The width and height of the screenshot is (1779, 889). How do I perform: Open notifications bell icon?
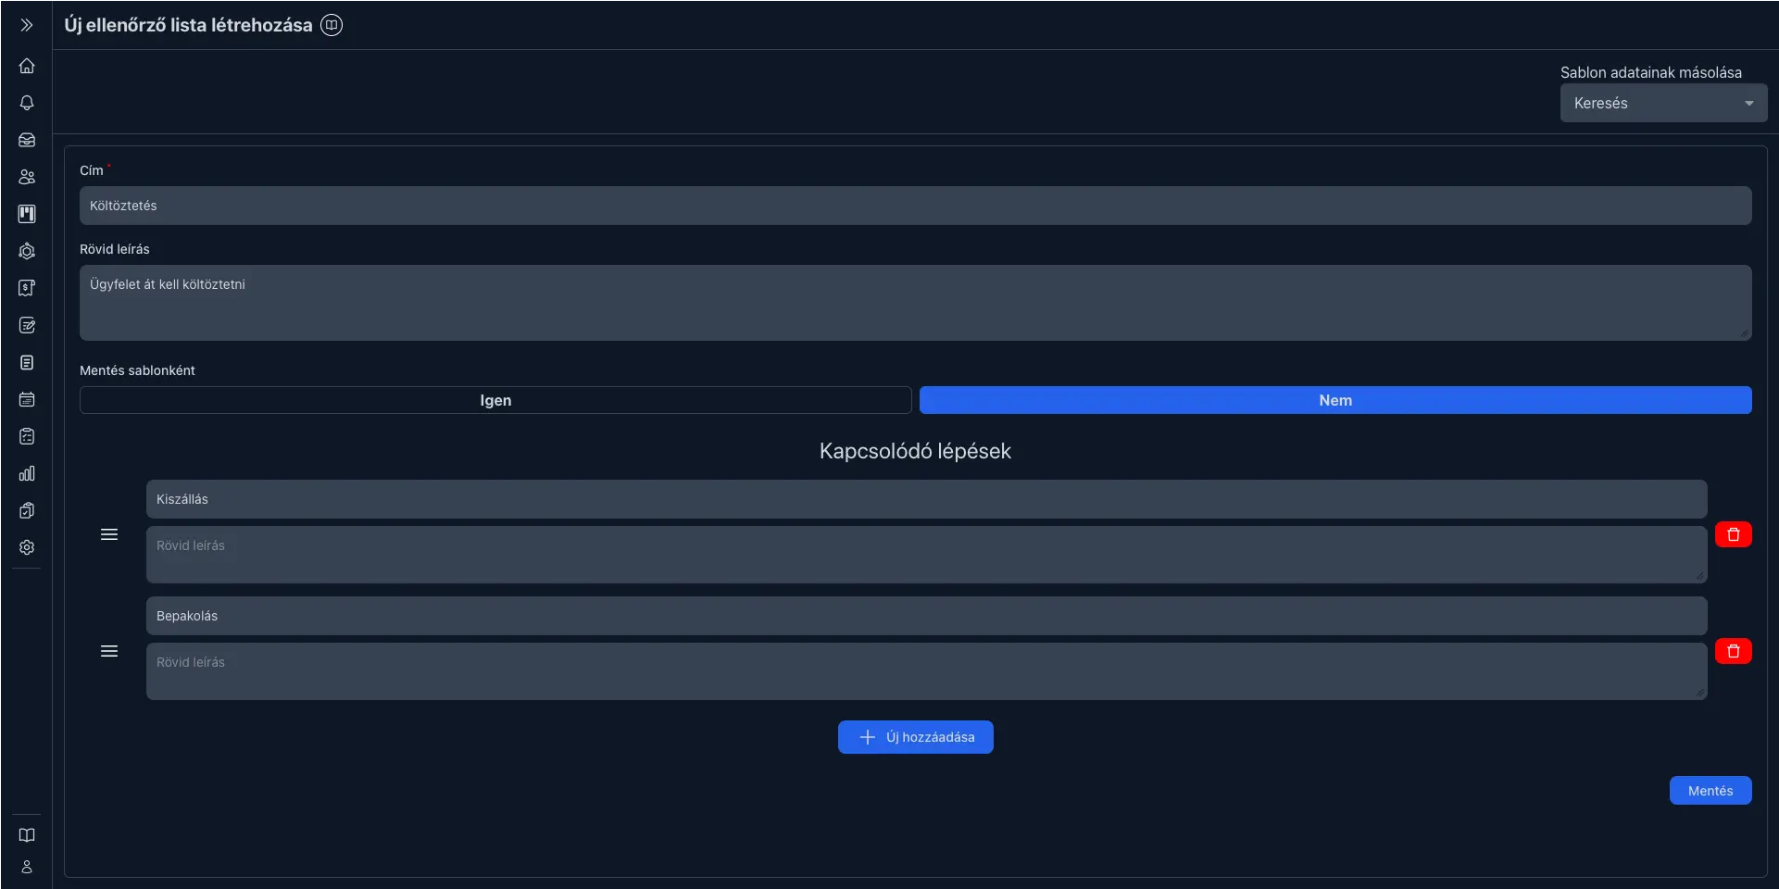(x=27, y=103)
